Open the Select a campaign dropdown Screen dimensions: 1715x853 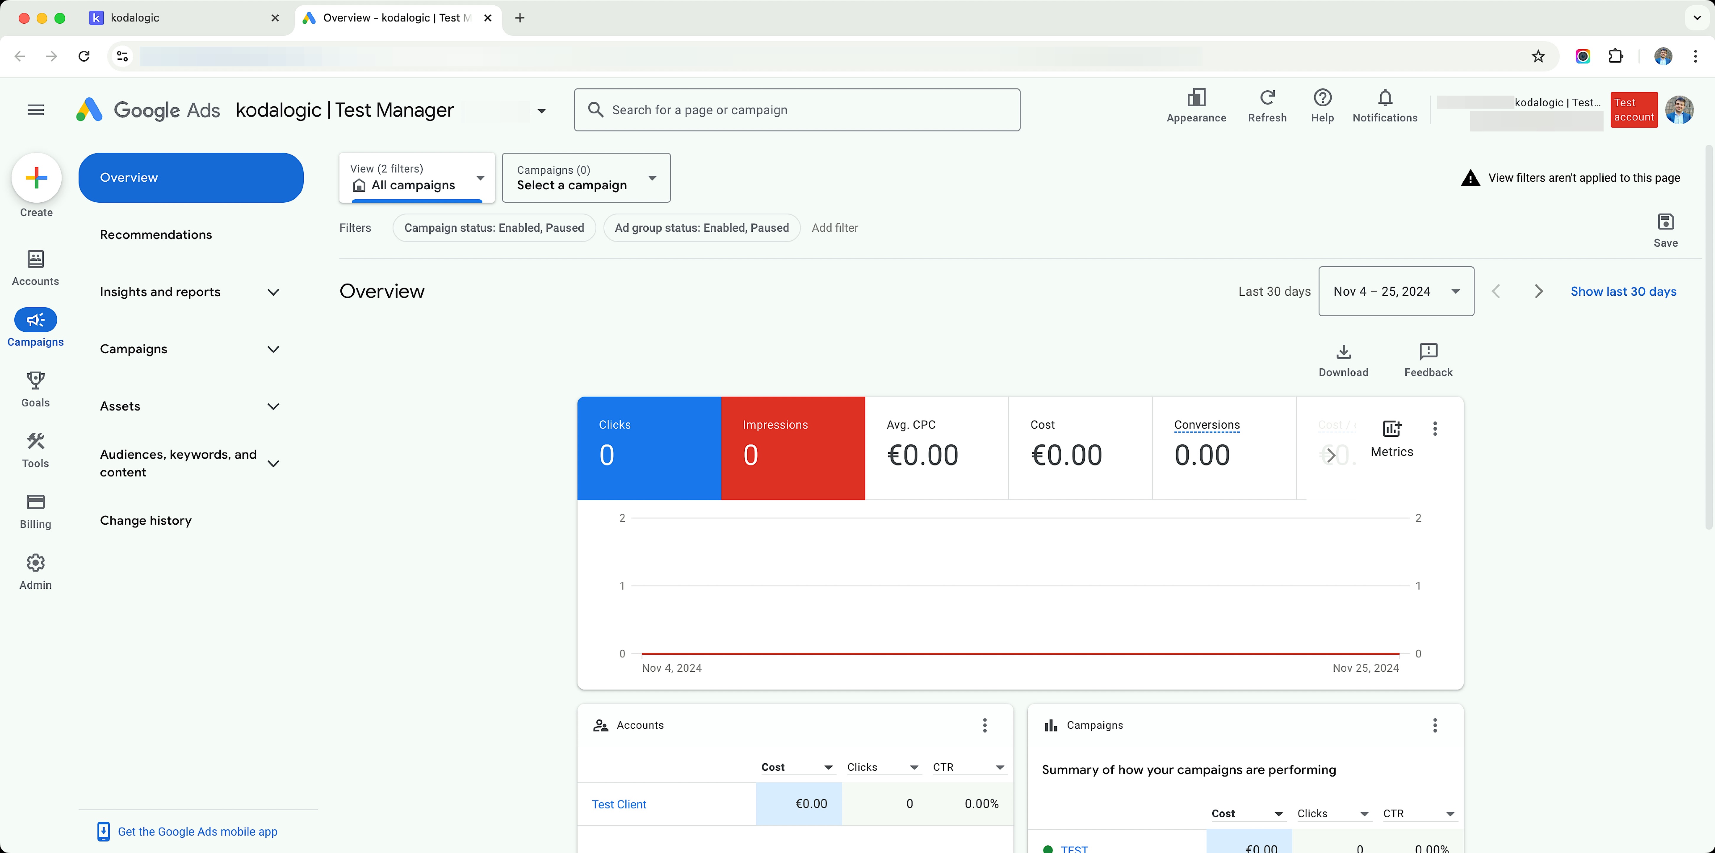[586, 178]
